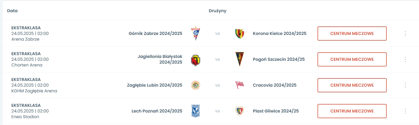Click the Korona Kielce club crest

[240, 34]
